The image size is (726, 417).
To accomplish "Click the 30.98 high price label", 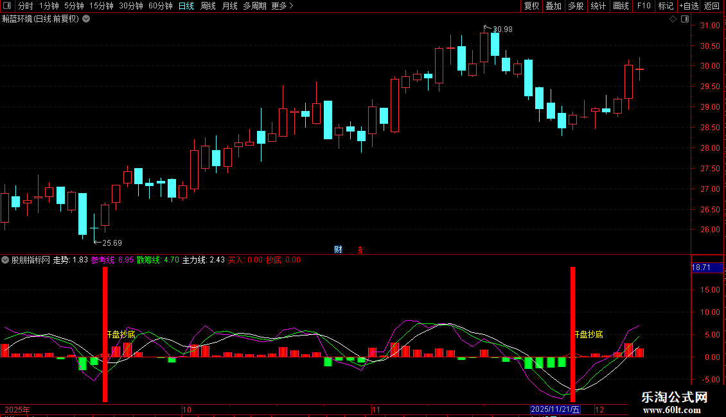I will click(502, 30).
